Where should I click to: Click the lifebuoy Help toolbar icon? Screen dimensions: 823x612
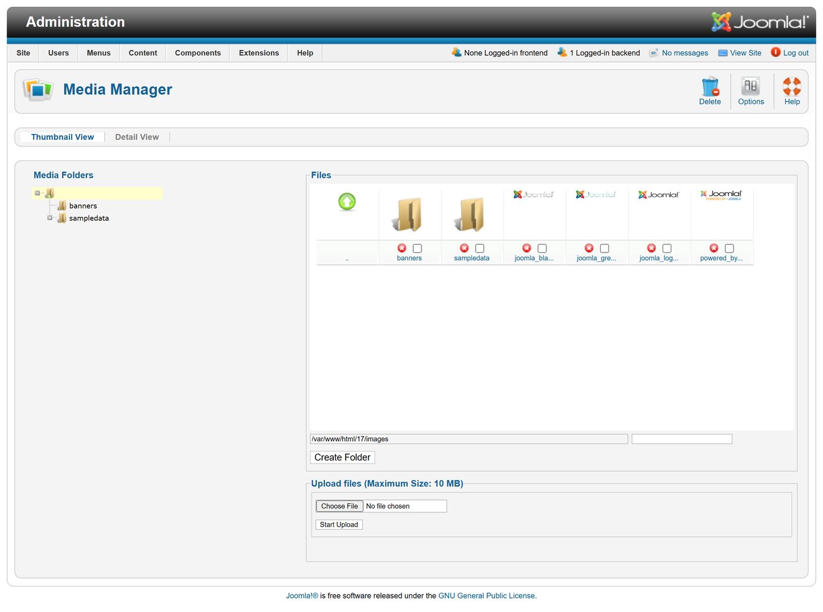pos(792,87)
